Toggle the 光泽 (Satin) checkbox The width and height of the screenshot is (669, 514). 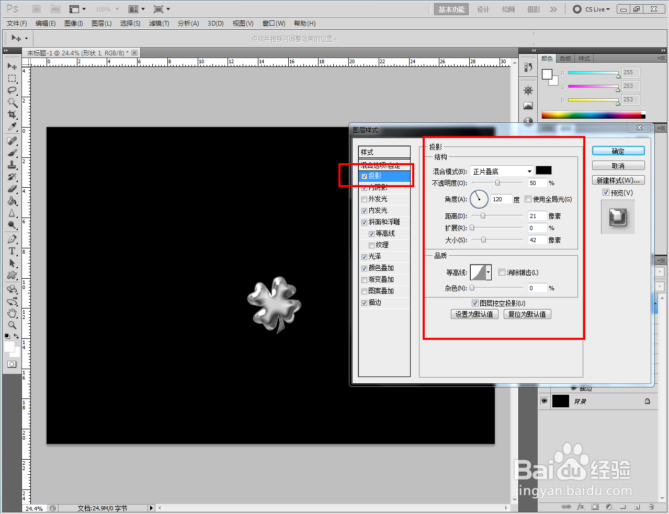(365, 257)
